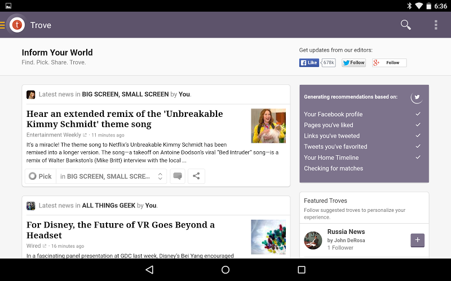451x281 pixels.
Task: Open comments on Kimmy Schmidt article
Action: coord(178,176)
